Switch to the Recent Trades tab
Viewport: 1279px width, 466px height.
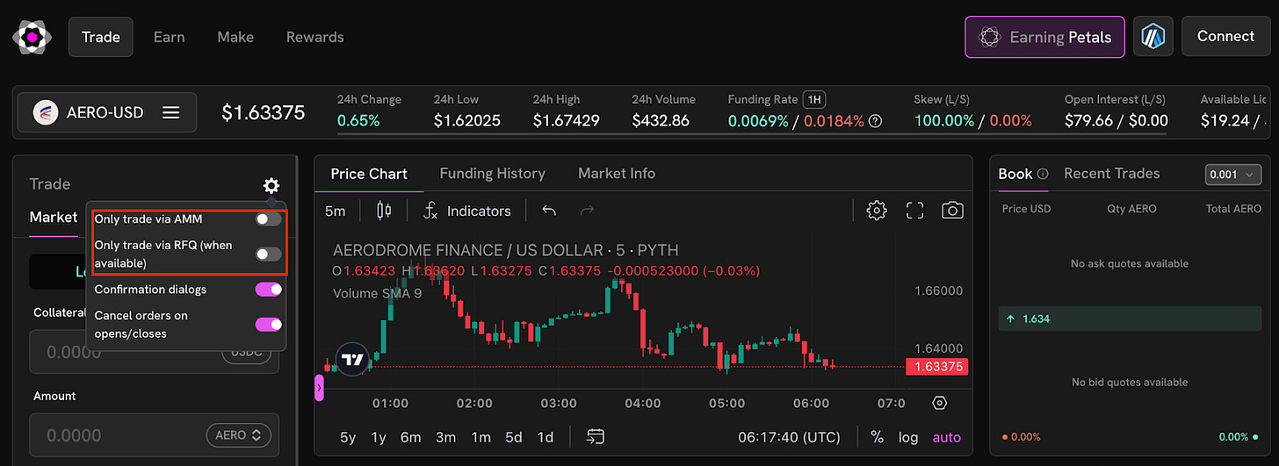[1111, 174]
